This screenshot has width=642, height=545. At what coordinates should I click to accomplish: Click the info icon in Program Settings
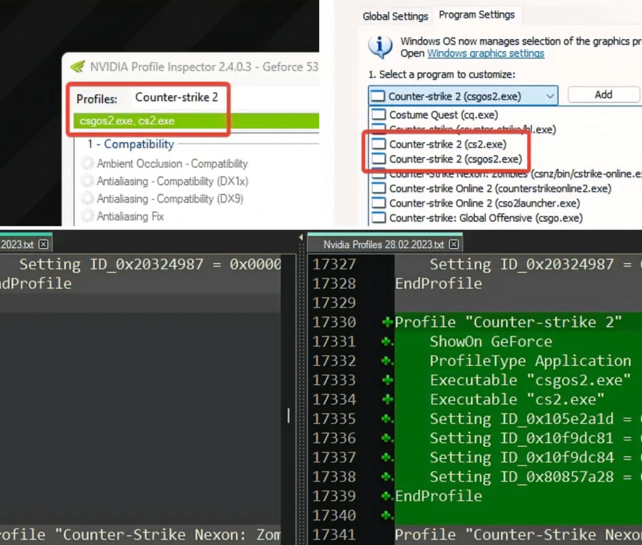pos(380,47)
